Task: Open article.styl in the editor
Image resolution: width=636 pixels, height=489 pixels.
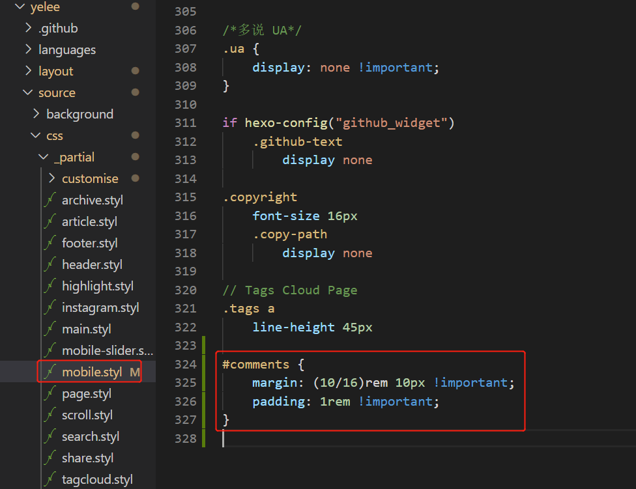Action: click(x=89, y=222)
